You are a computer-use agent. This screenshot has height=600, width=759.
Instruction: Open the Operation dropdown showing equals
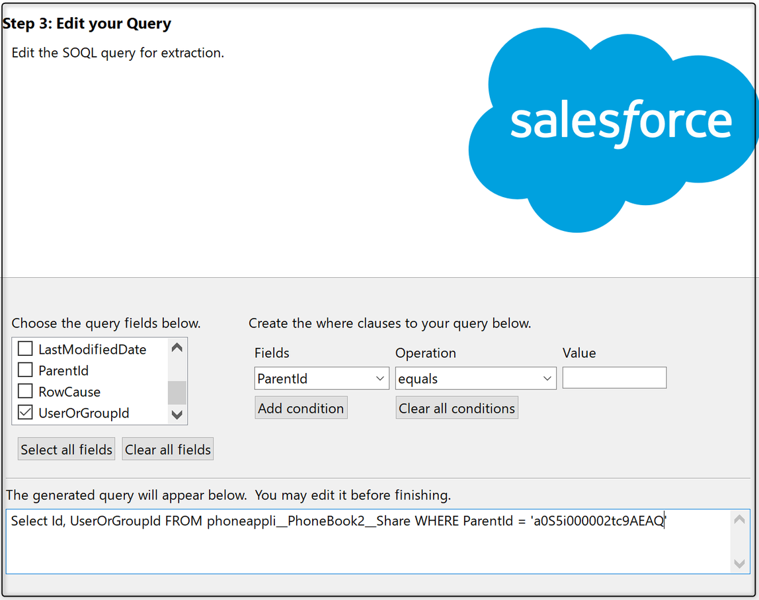coord(475,378)
